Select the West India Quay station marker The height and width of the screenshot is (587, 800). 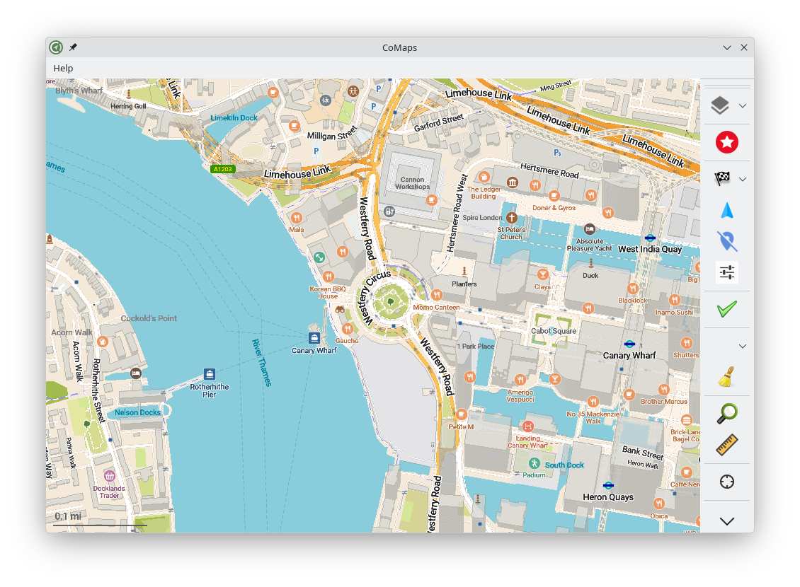click(650, 238)
